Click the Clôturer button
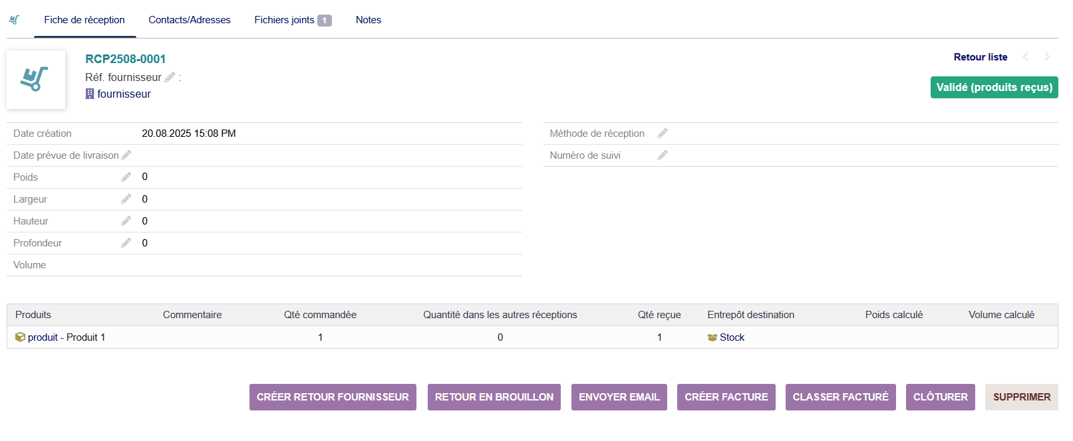 pyautogui.click(x=941, y=397)
